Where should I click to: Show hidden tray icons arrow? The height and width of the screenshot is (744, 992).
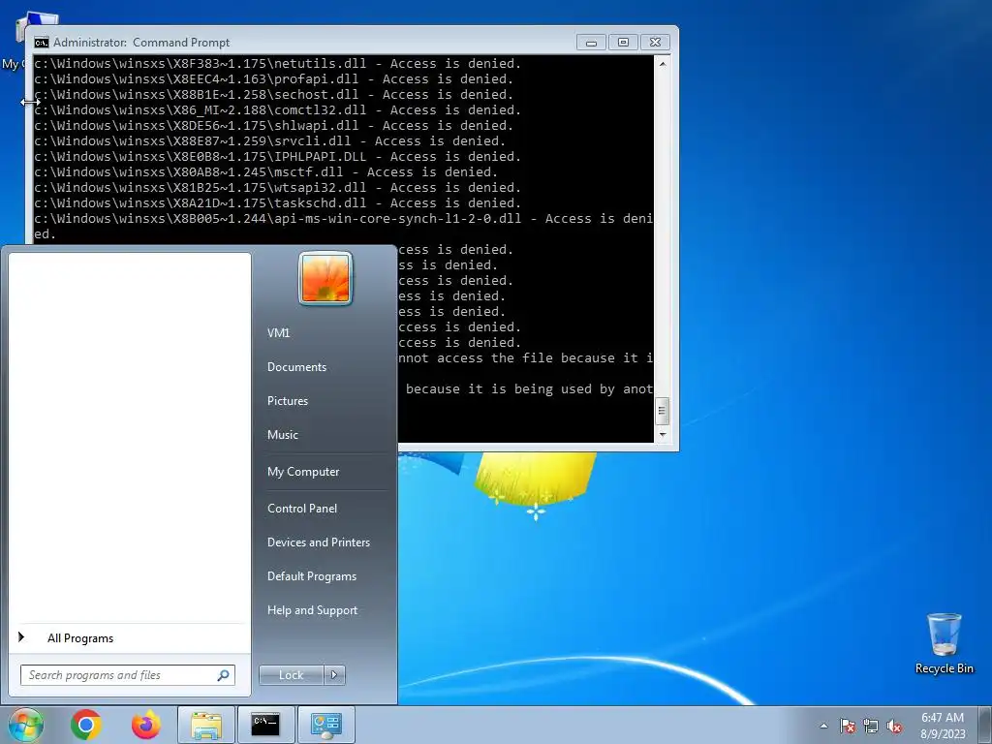[x=823, y=726]
